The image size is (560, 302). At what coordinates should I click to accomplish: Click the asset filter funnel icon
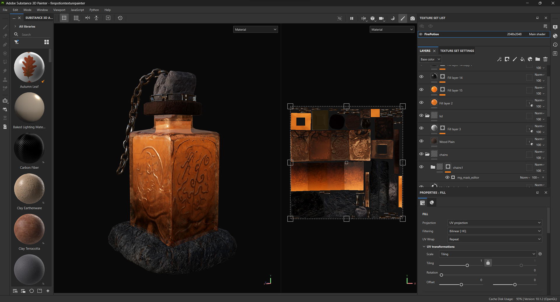[x=17, y=42]
